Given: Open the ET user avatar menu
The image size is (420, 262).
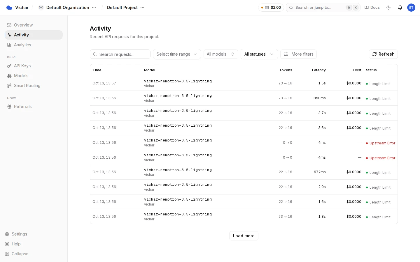Looking at the screenshot, I should coord(411,8).
